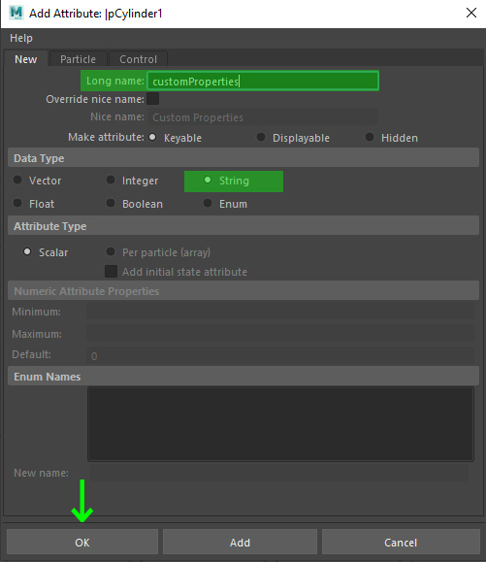The width and height of the screenshot is (486, 562).
Task: Click the Enum Names list box
Action: tap(280, 423)
